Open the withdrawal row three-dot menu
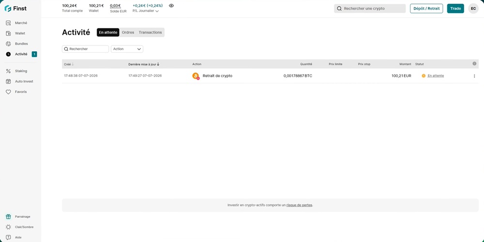484x242 pixels. click(x=474, y=76)
